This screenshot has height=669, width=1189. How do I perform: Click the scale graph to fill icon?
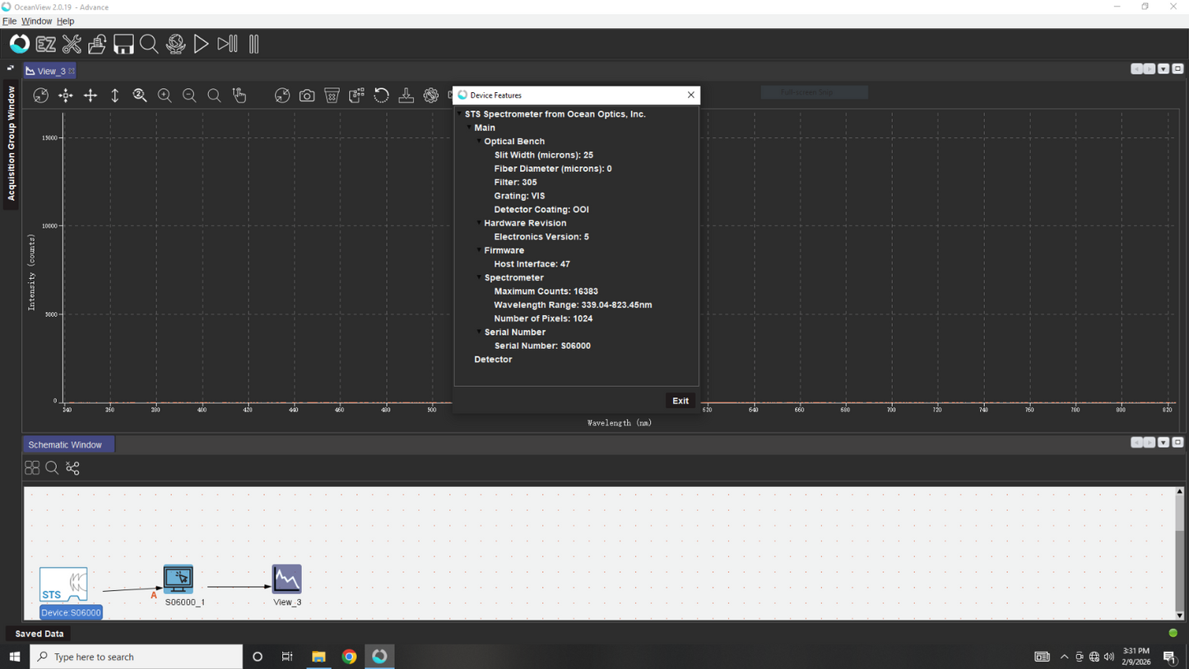pyautogui.click(x=40, y=95)
